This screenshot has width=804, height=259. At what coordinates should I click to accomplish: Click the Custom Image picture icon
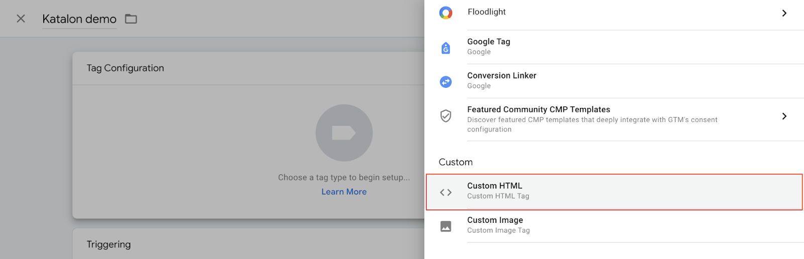point(446,226)
